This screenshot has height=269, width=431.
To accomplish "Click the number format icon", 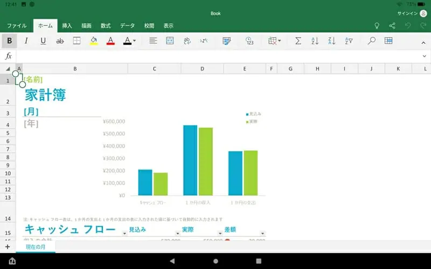I will 249,41.
